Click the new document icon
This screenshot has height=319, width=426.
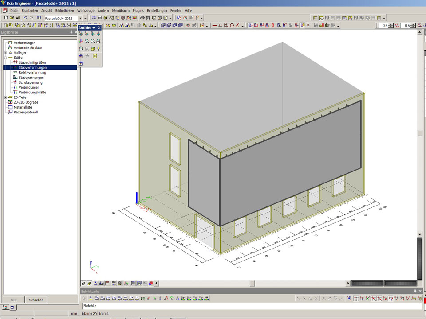[6, 18]
